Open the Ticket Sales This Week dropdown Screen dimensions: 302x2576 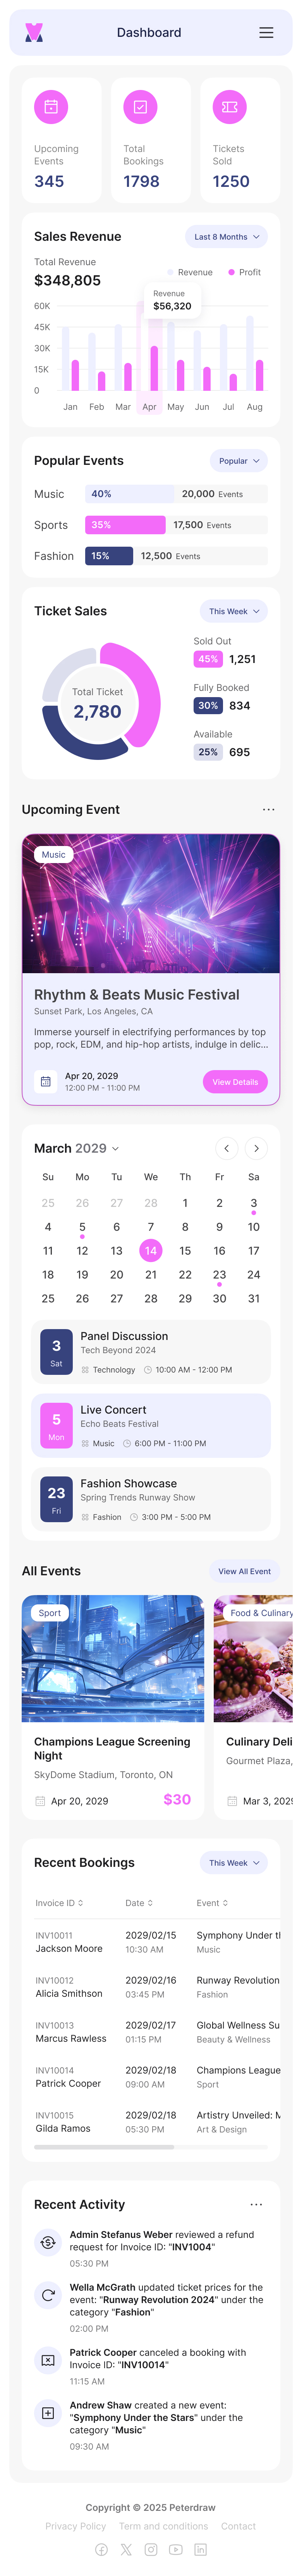[234, 611]
